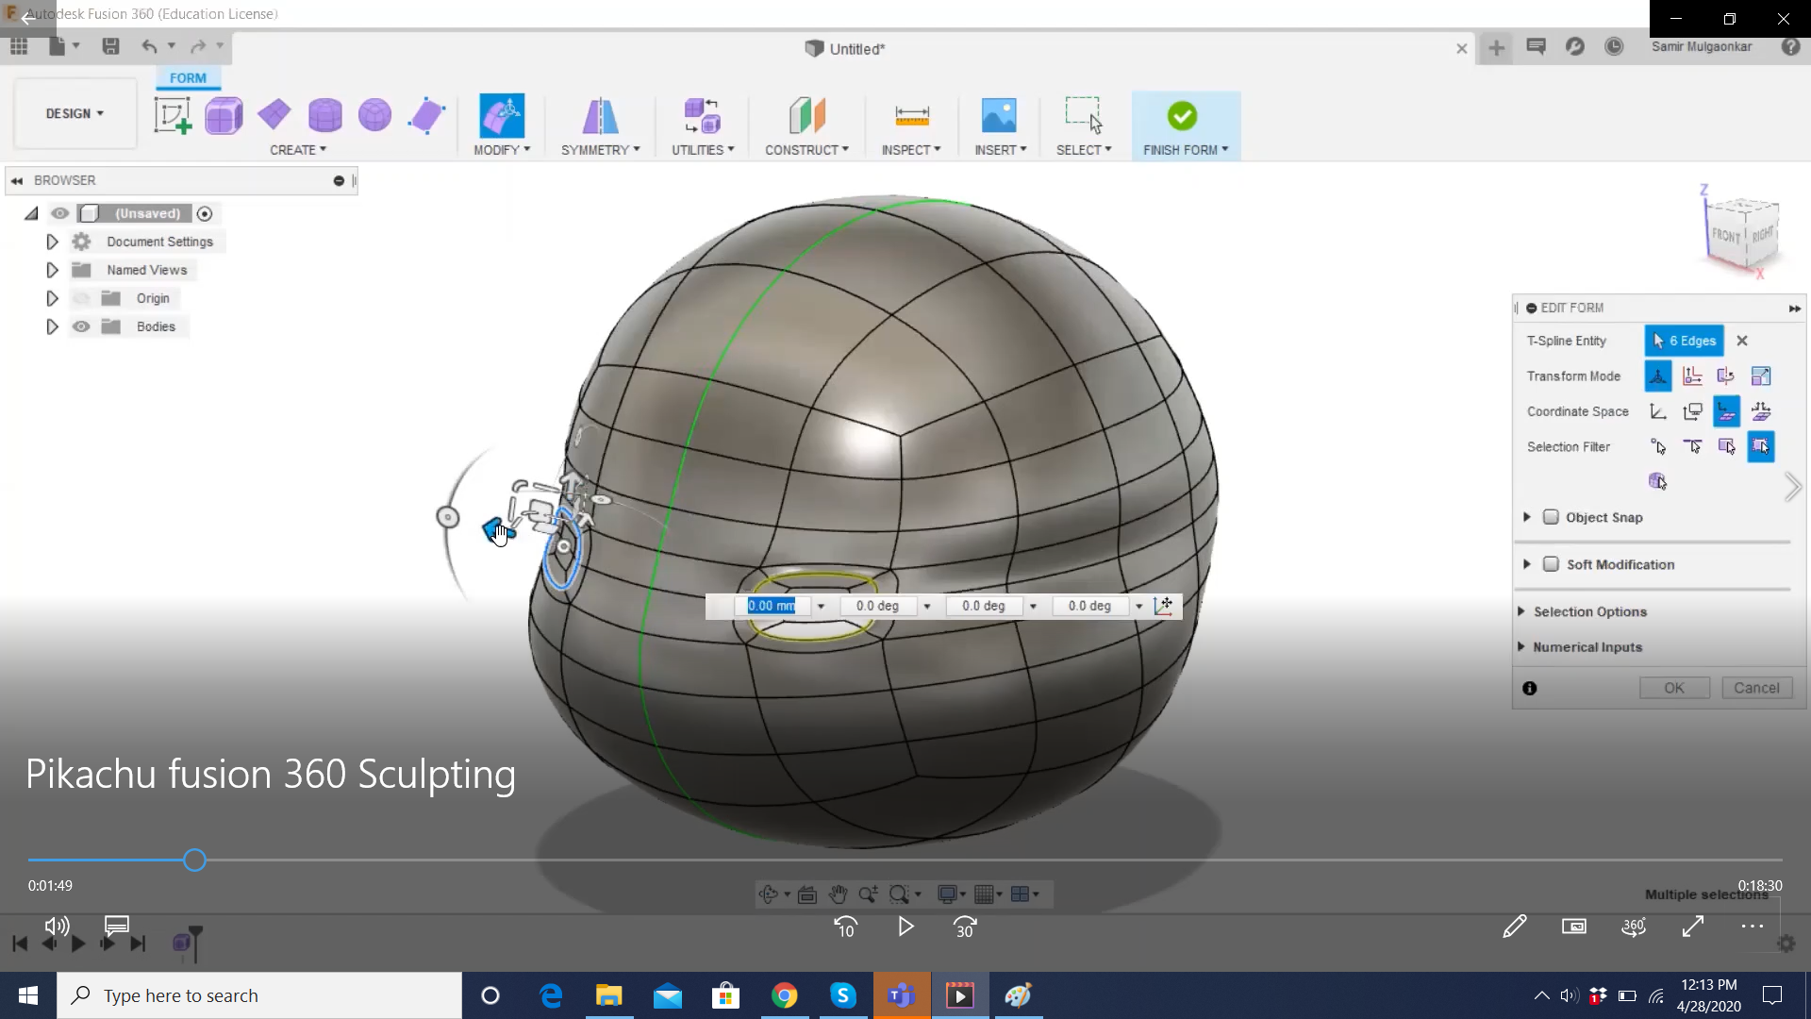Clear the 6 Edges selection

tap(1742, 341)
